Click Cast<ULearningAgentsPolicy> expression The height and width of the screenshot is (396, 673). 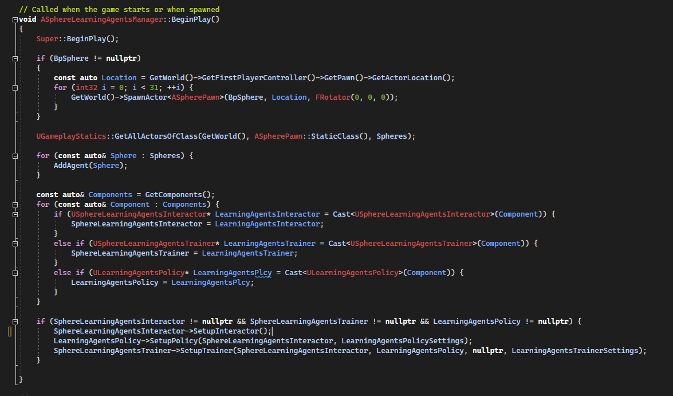tap(368, 272)
